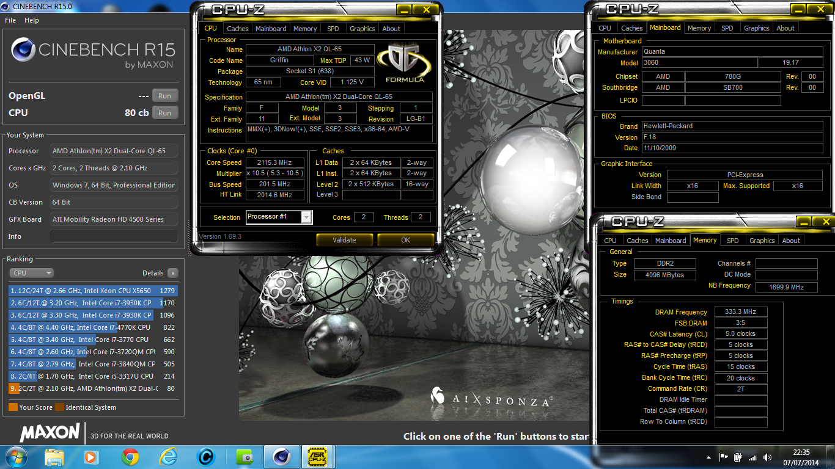Launch the media player taskbar icon
The width and height of the screenshot is (835, 469).
click(x=91, y=457)
